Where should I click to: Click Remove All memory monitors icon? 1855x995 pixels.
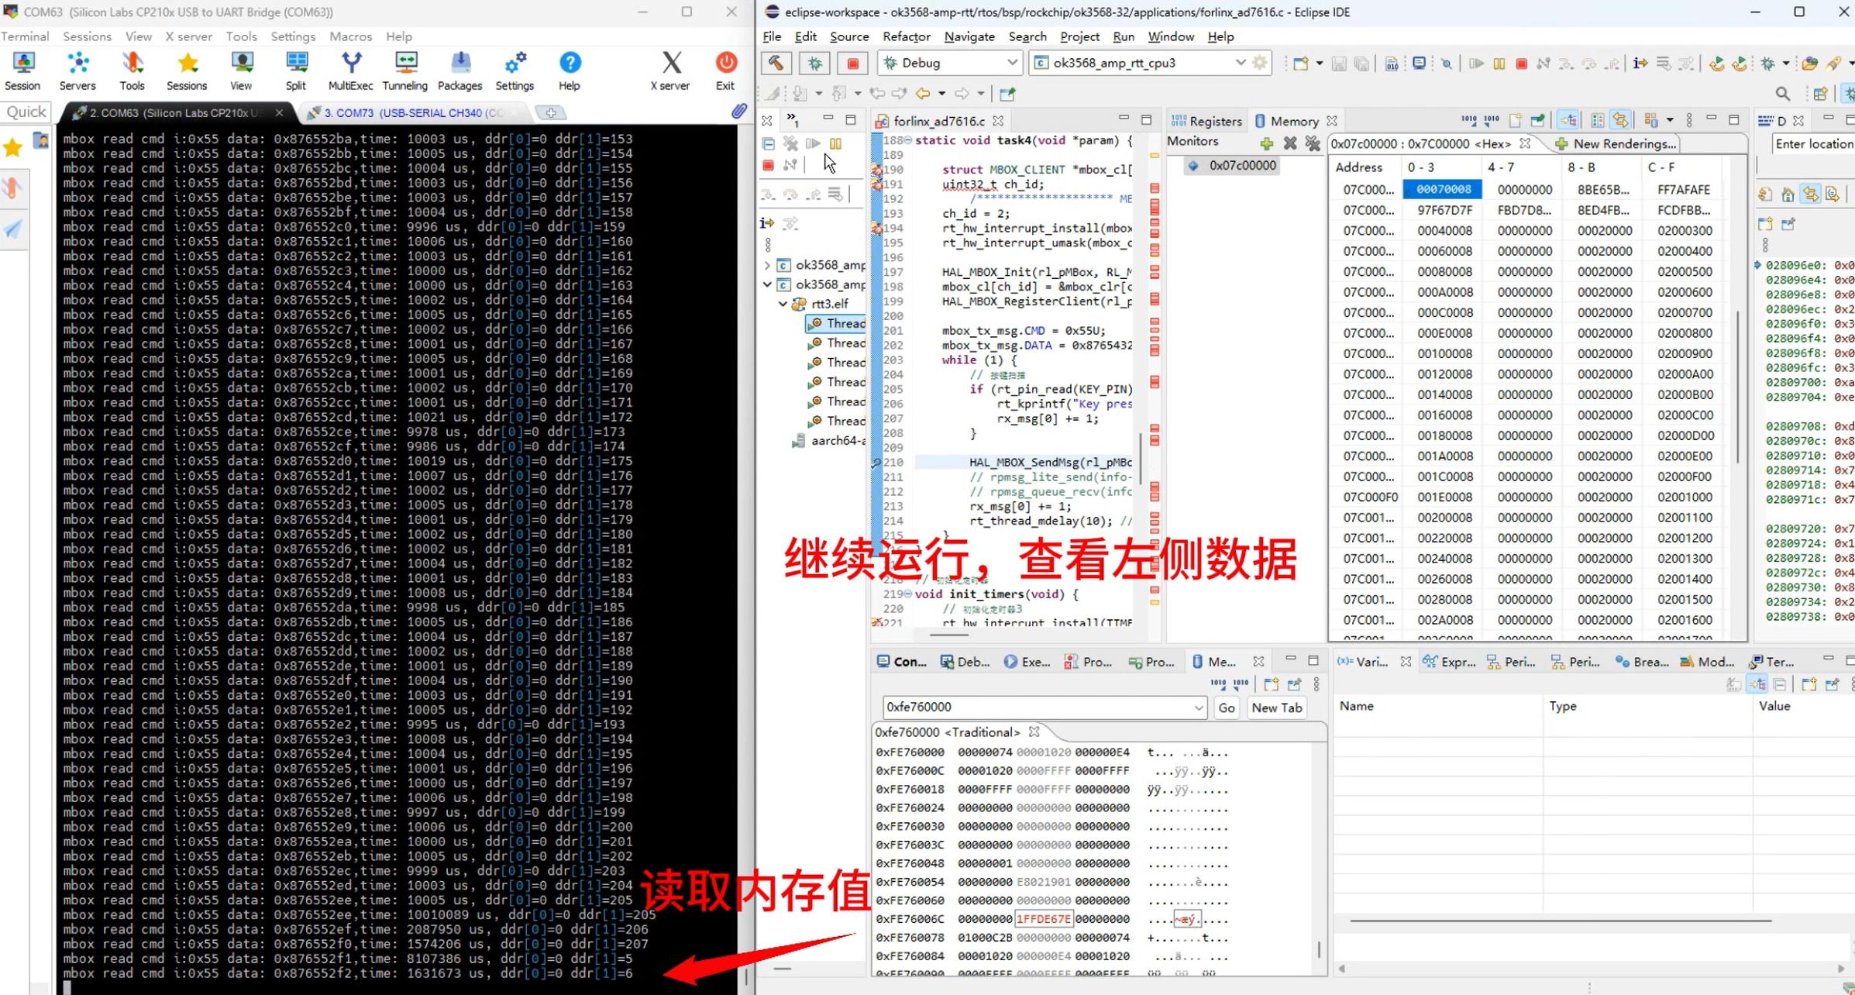(1312, 143)
